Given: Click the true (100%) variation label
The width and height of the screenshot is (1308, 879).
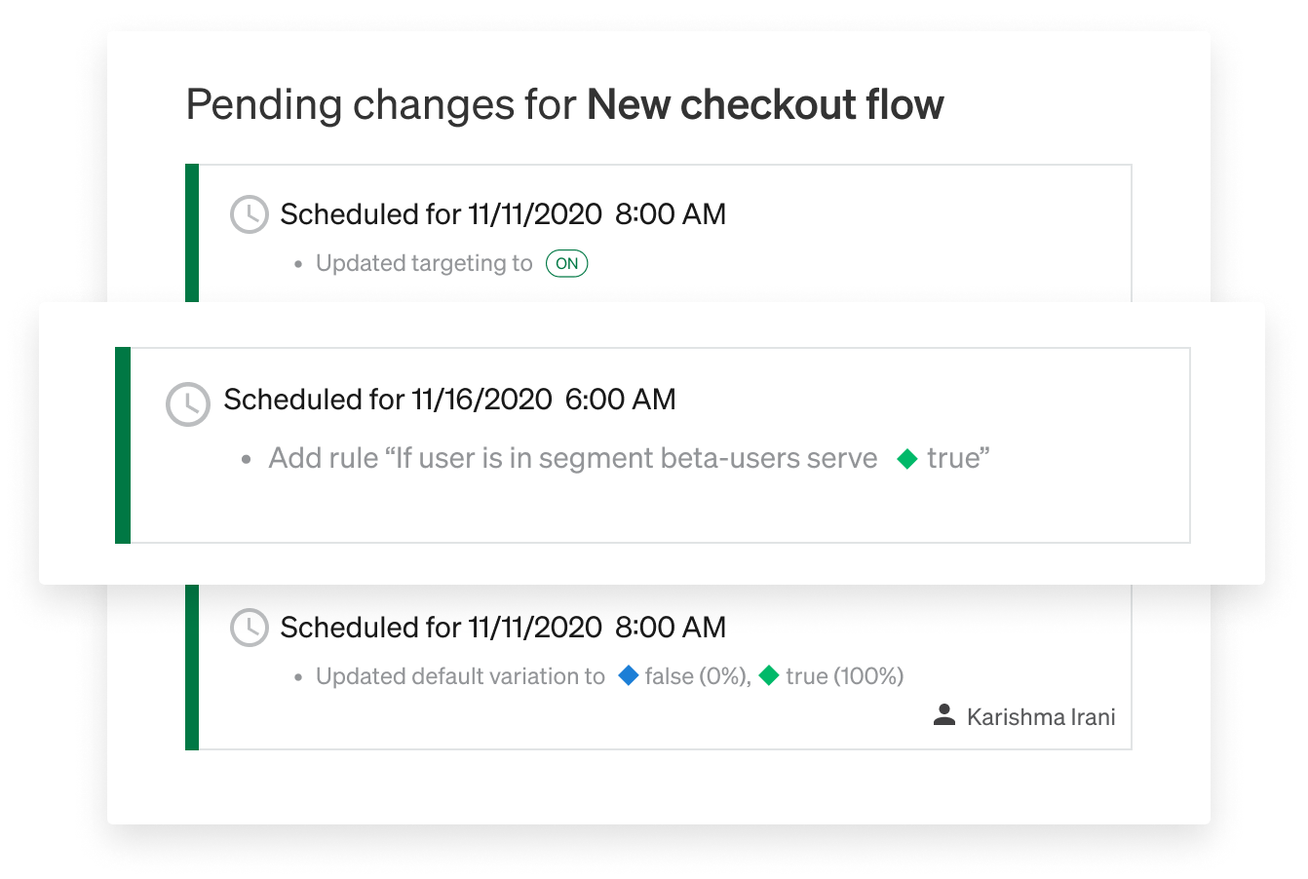Looking at the screenshot, I should tap(845, 676).
